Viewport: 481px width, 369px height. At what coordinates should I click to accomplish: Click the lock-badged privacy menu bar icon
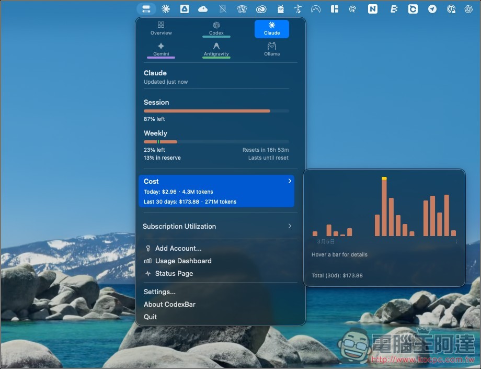(x=451, y=9)
